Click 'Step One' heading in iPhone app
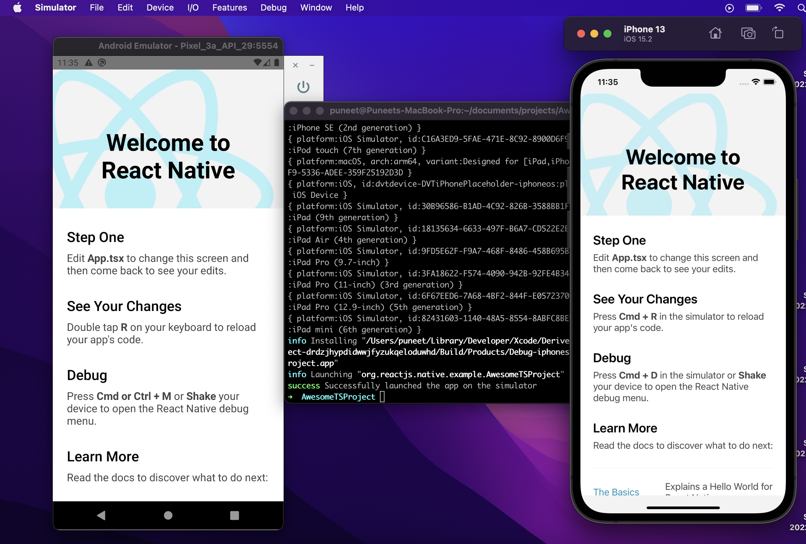Image resolution: width=806 pixels, height=544 pixels. point(619,240)
